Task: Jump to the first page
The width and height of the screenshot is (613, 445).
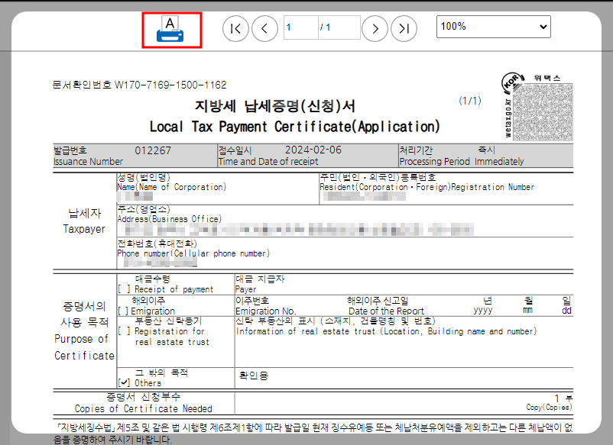Action: pyautogui.click(x=235, y=27)
